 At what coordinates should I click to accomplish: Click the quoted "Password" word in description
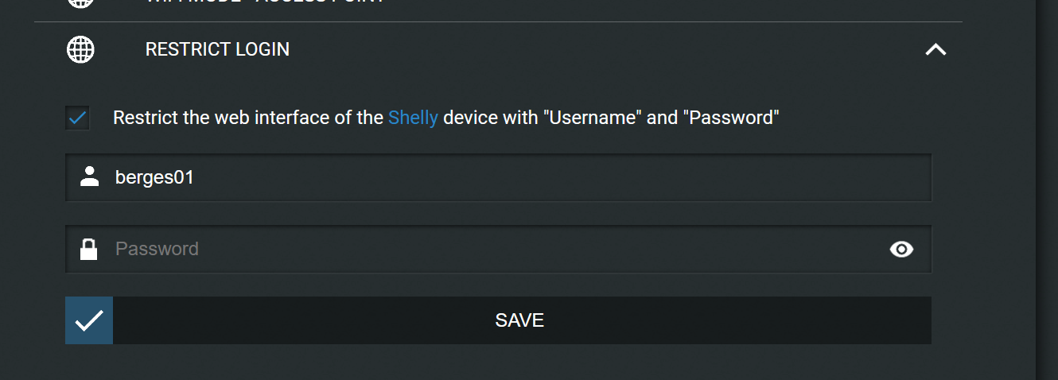(x=733, y=118)
